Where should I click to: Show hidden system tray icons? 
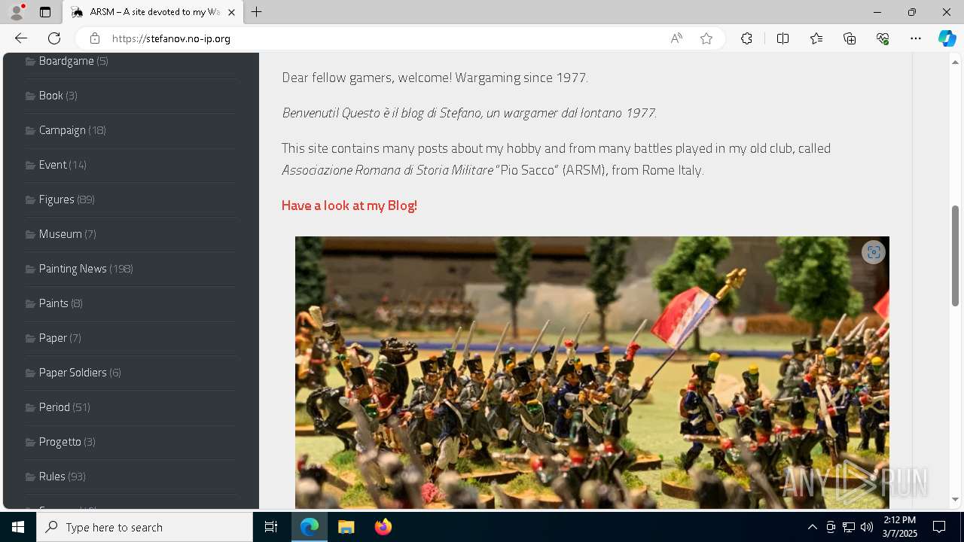(812, 527)
